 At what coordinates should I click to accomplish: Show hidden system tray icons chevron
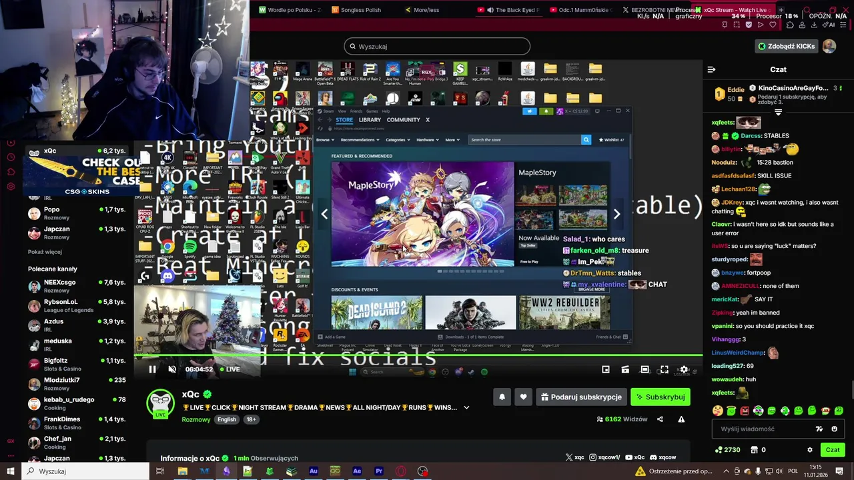click(726, 471)
